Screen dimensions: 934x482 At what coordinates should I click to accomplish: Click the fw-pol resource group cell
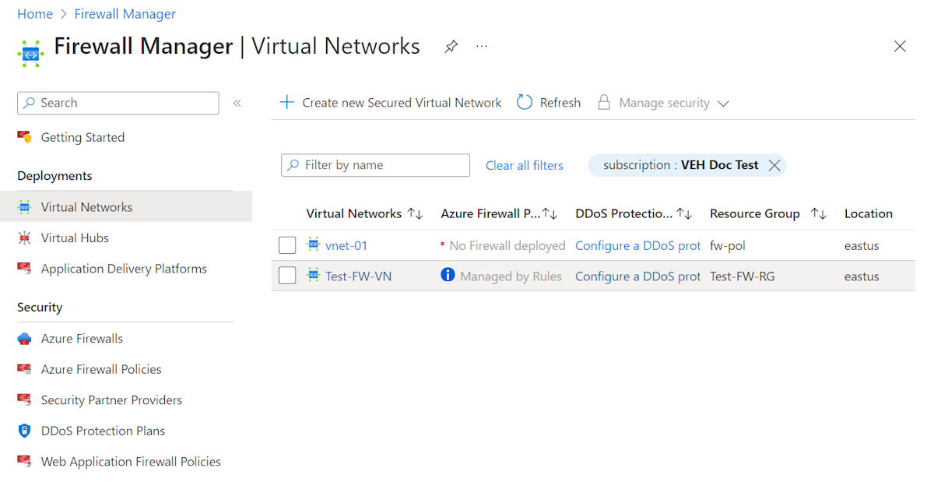tap(728, 245)
